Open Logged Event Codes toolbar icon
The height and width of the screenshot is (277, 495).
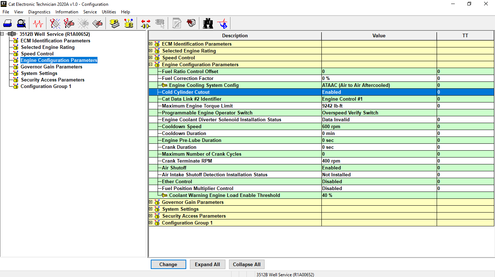(97, 24)
